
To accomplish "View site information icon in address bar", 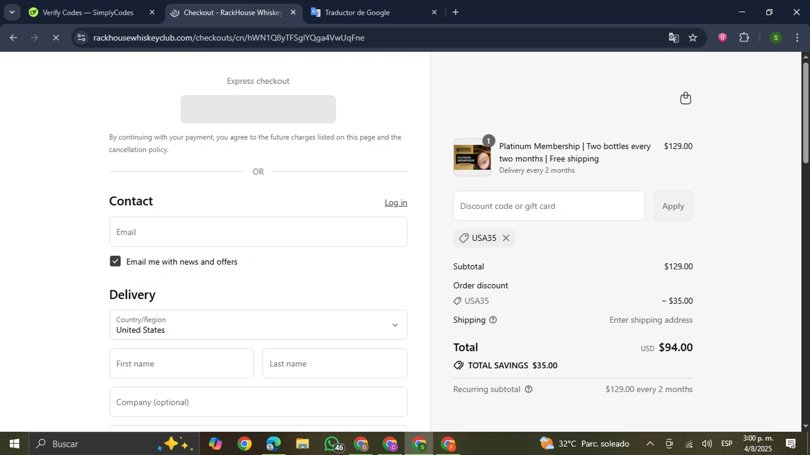I will (x=82, y=38).
